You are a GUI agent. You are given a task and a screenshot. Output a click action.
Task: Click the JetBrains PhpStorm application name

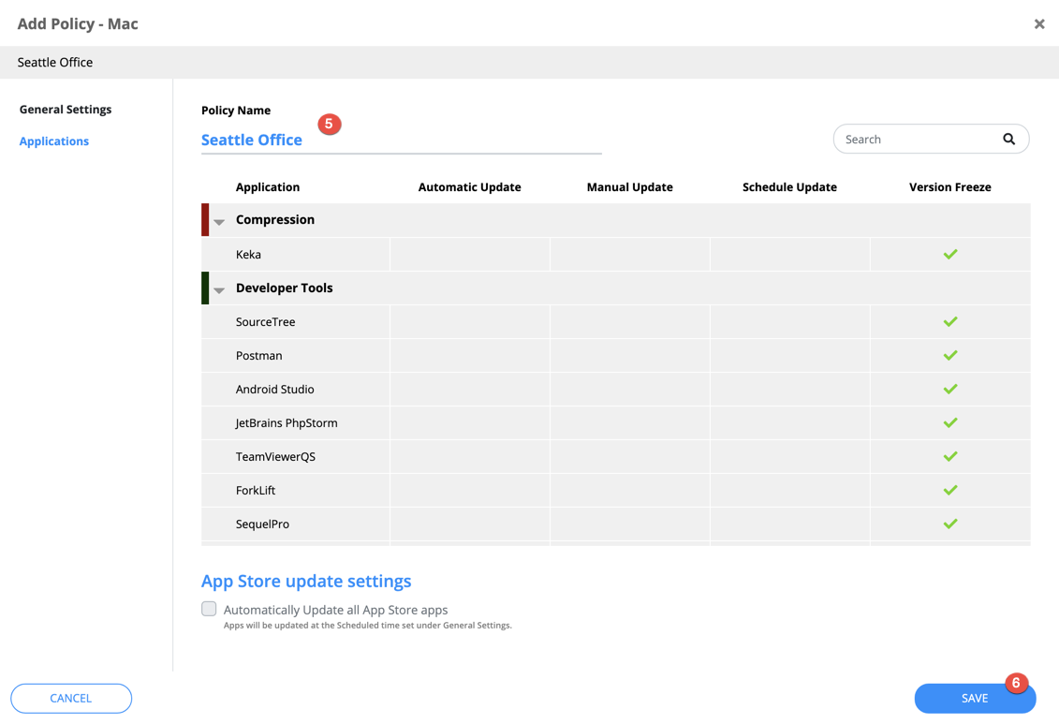[287, 423]
